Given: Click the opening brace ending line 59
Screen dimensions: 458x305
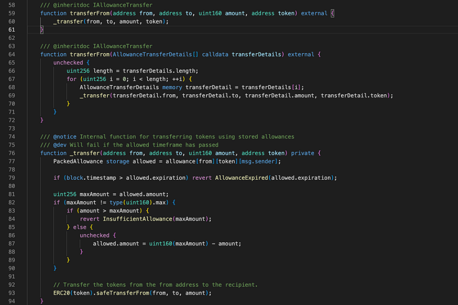Looking at the screenshot, I should click(x=332, y=13).
